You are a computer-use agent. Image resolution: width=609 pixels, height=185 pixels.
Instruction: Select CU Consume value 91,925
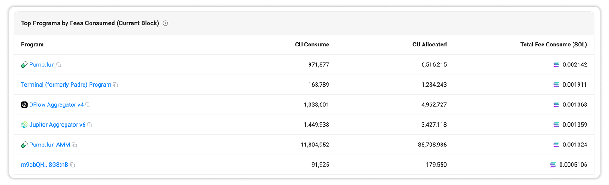tap(321, 165)
